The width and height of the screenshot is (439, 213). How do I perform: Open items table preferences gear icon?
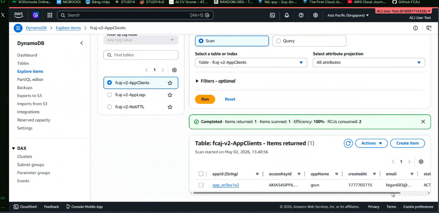[421, 162]
